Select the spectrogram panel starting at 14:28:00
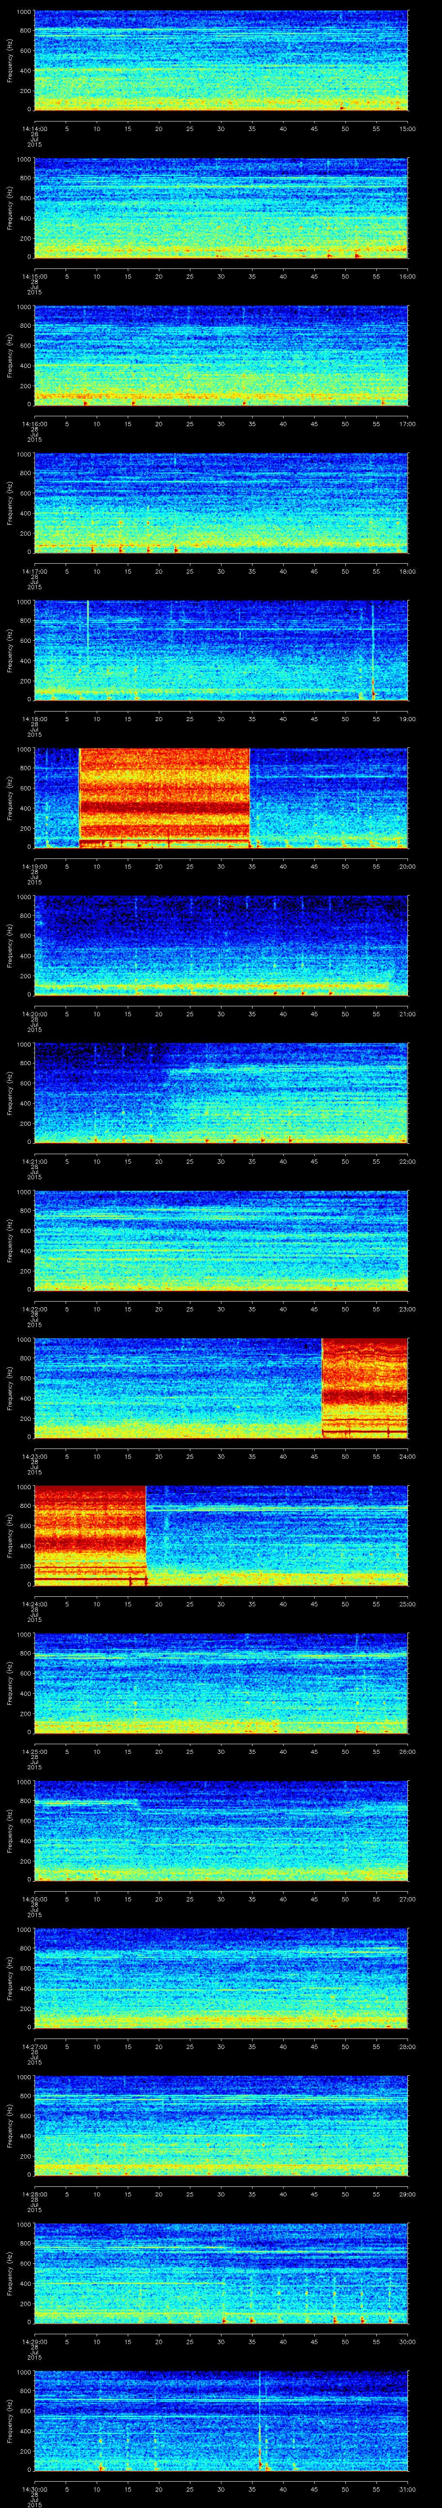Image resolution: width=442 pixels, height=2508 pixels. tap(221, 2125)
